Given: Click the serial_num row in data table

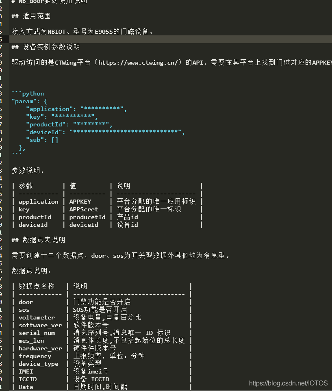Looking at the screenshot, I should click(37, 333).
